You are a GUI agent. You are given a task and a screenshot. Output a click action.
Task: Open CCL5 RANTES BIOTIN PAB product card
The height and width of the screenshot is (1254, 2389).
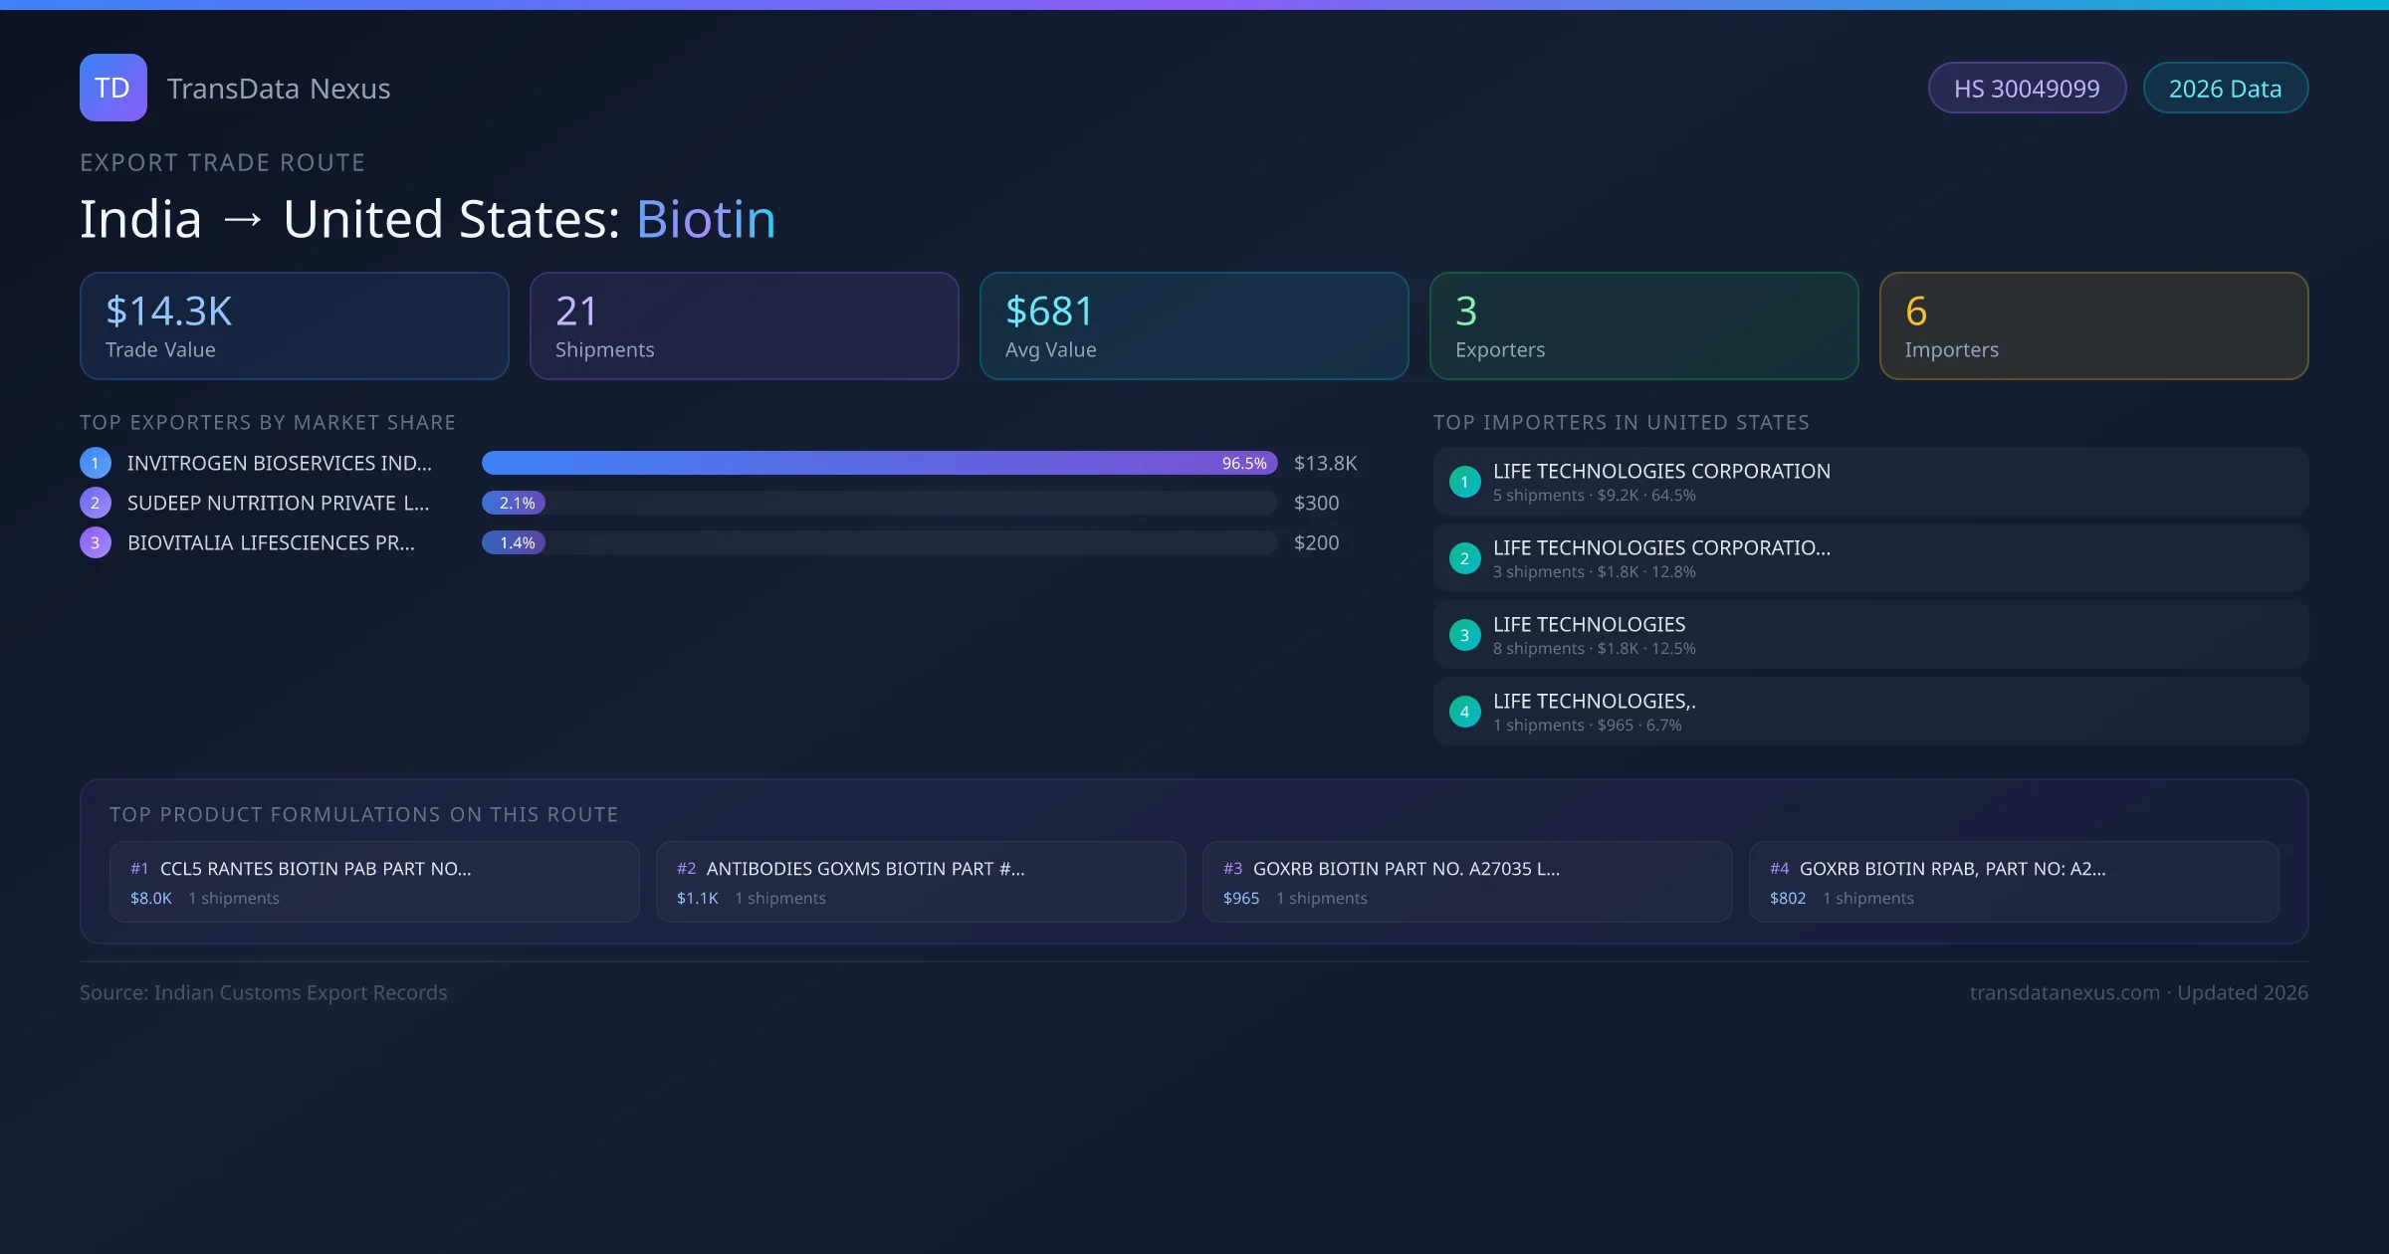[374, 882]
